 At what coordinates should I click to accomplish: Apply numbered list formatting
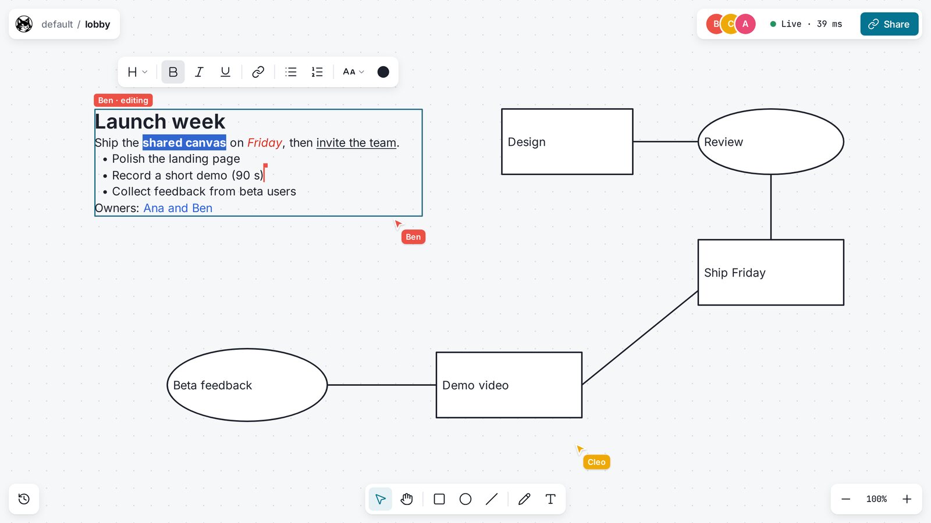coord(317,72)
